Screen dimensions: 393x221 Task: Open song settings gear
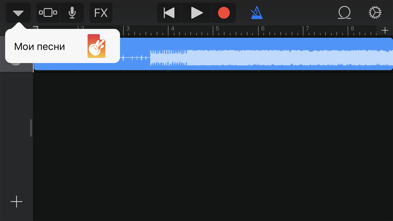tap(375, 13)
